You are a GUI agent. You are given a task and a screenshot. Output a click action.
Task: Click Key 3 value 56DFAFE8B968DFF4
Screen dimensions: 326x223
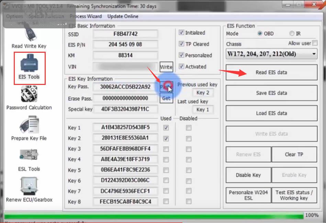pos(125,149)
